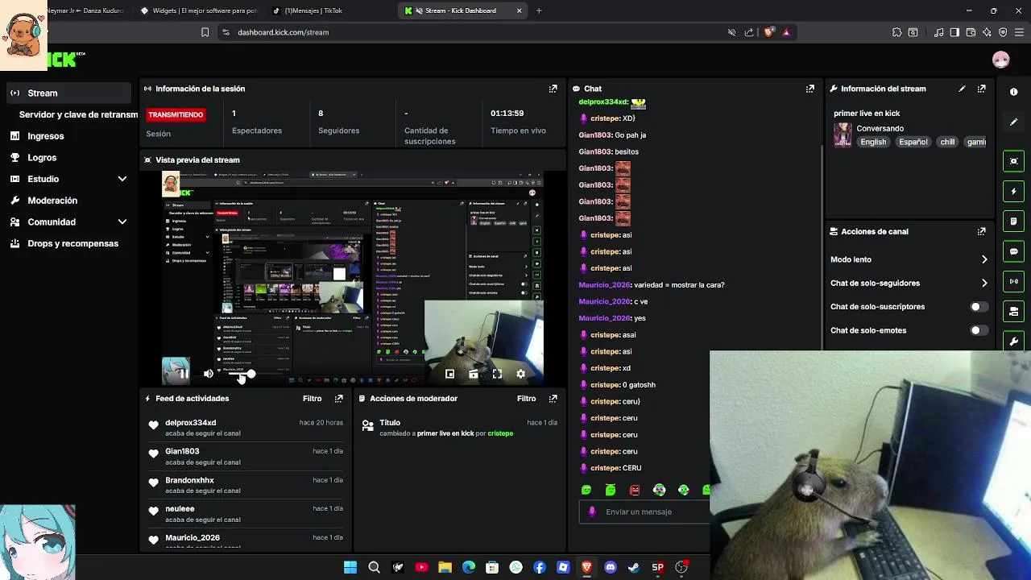Viewport: 1031px width, 580px height.
Task: Select the red angry emote in chat
Action: 635,490
